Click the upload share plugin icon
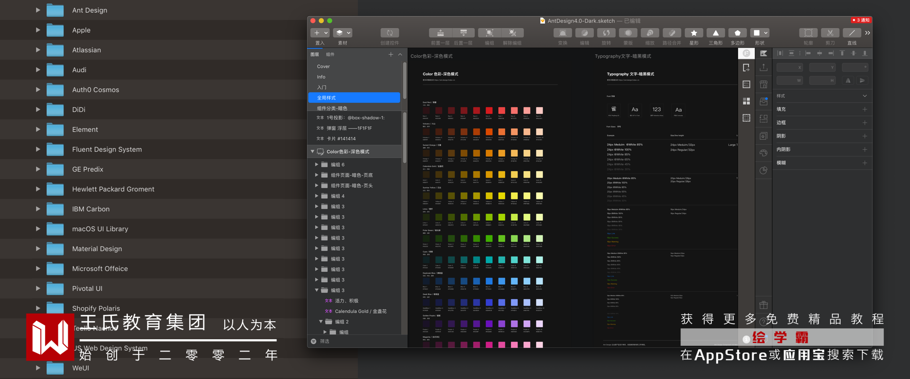Image resolution: width=910 pixels, height=379 pixels. [x=764, y=67]
